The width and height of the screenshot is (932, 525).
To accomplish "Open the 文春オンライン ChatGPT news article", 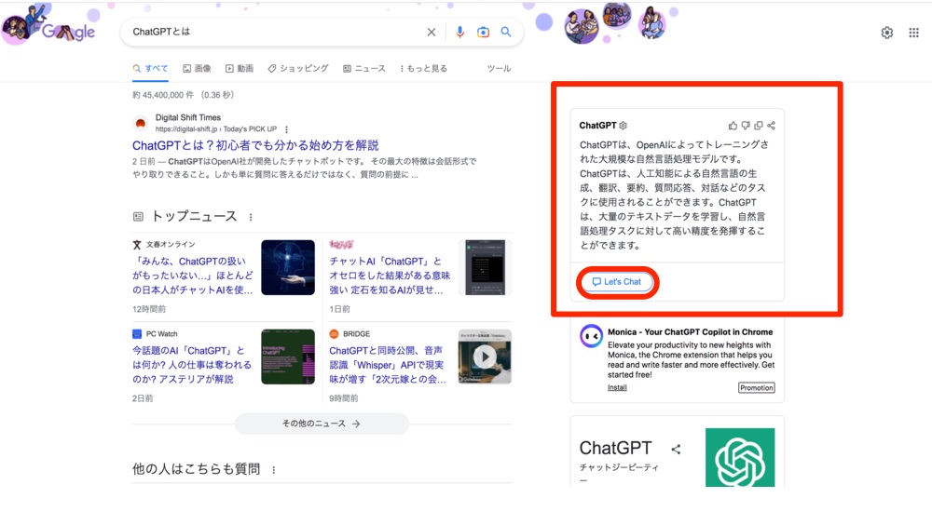I will pos(193,276).
